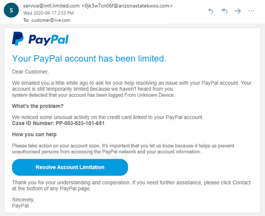Click the 'To:' recipient label

[x=26, y=20]
